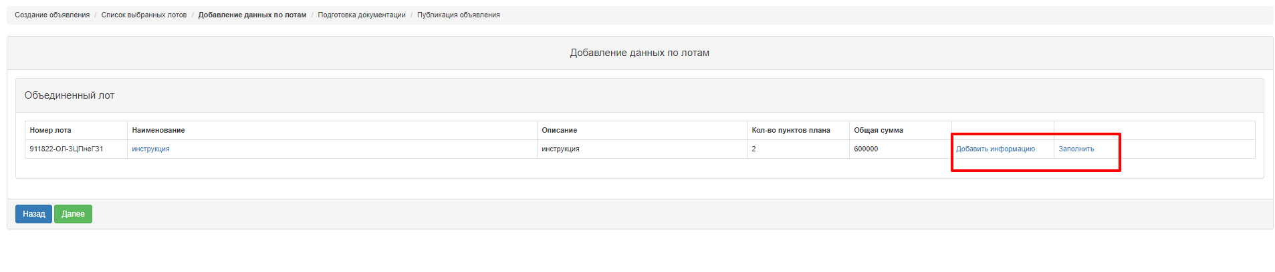The image size is (1275, 272).
Task: Click the green 'Далее' button
Action: tap(73, 214)
